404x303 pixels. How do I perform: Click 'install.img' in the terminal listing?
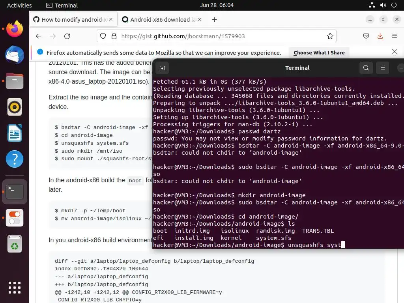pyautogui.click(x=194, y=238)
